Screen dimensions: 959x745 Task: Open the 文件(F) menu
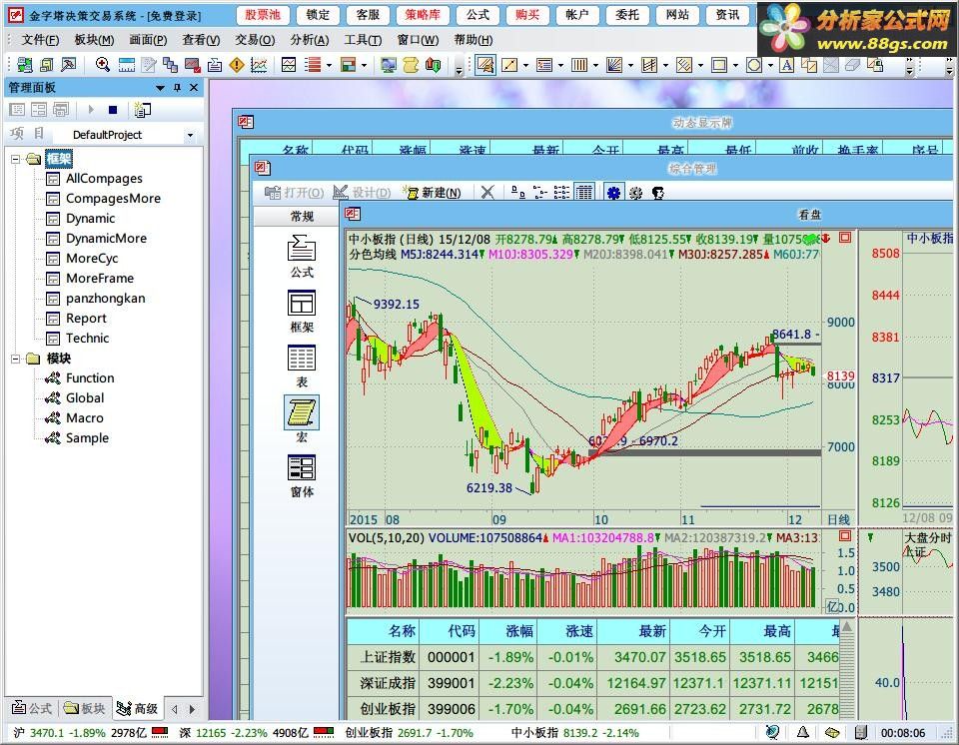click(40, 40)
